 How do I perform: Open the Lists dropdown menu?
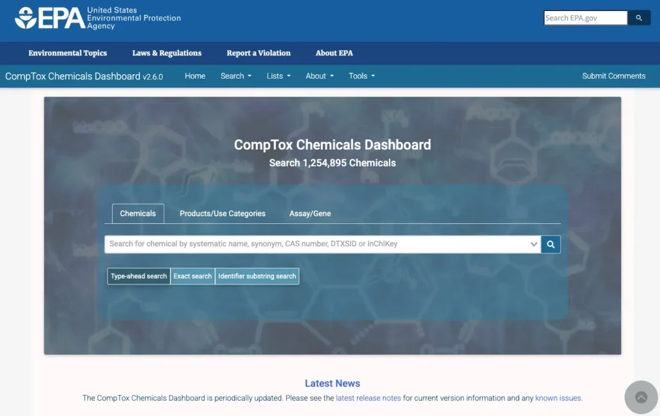[x=278, y=76]
